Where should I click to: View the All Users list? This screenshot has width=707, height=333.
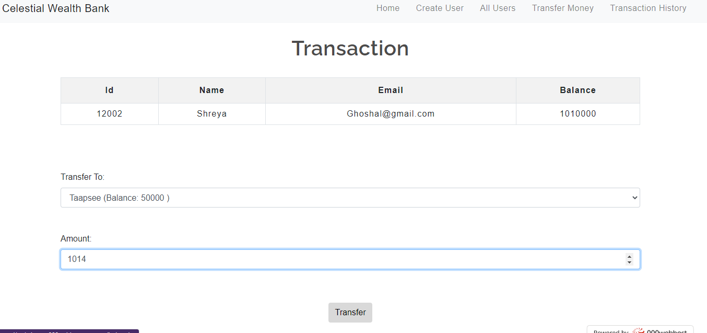click(x=497, y=8)
